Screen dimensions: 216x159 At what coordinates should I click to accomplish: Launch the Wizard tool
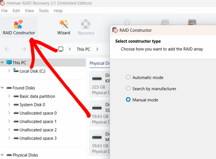(x=64, y=27)
